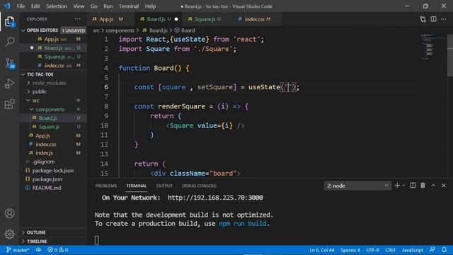Change the CRLF line ending
The image size is (453, 255).
(x=390, y=250)
